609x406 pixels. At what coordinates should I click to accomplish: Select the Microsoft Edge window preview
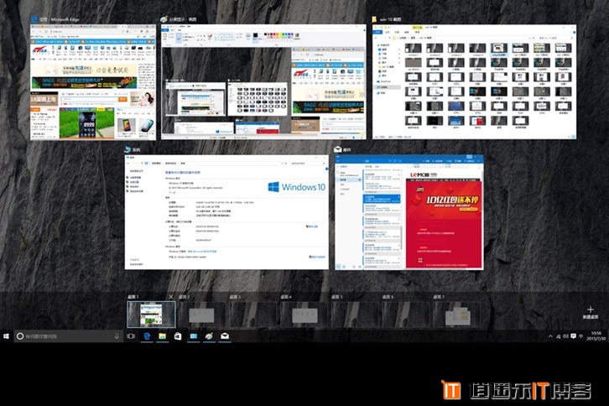93,82
